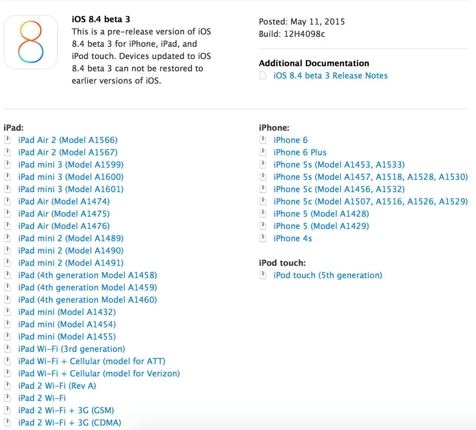Click the file icon next to iPad mini 3 (Model A1599)
Image resolution: width=476 pixels, height=430 pixels.
pyautogui.click(x=7, y=164)
